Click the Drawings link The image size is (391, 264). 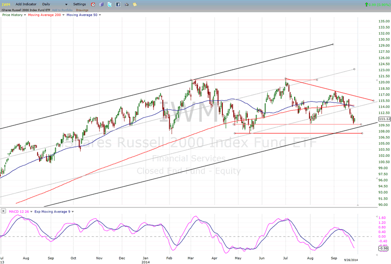pos(82,10)
